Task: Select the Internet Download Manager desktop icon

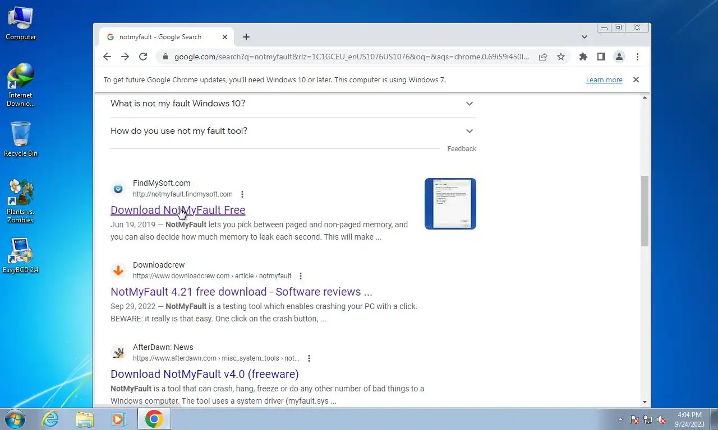Action: pos(21,85)
